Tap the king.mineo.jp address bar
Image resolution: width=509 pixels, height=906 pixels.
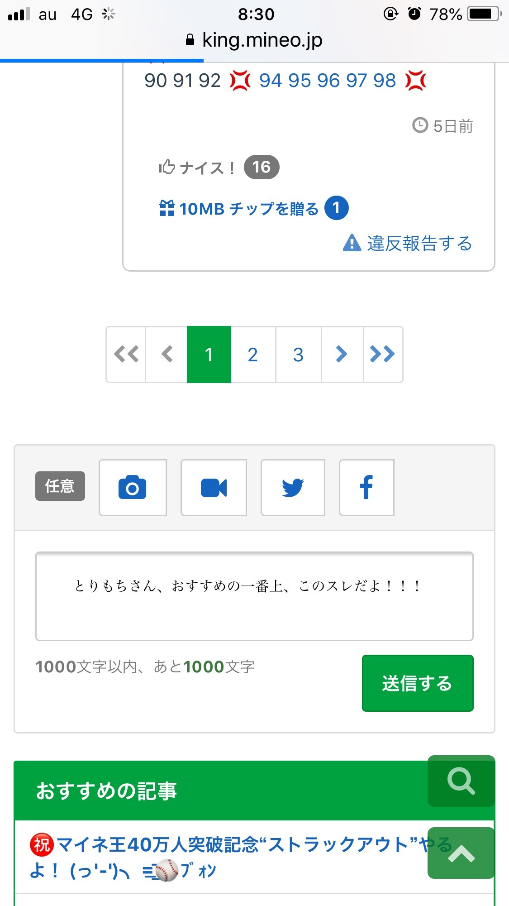(254, 40)
